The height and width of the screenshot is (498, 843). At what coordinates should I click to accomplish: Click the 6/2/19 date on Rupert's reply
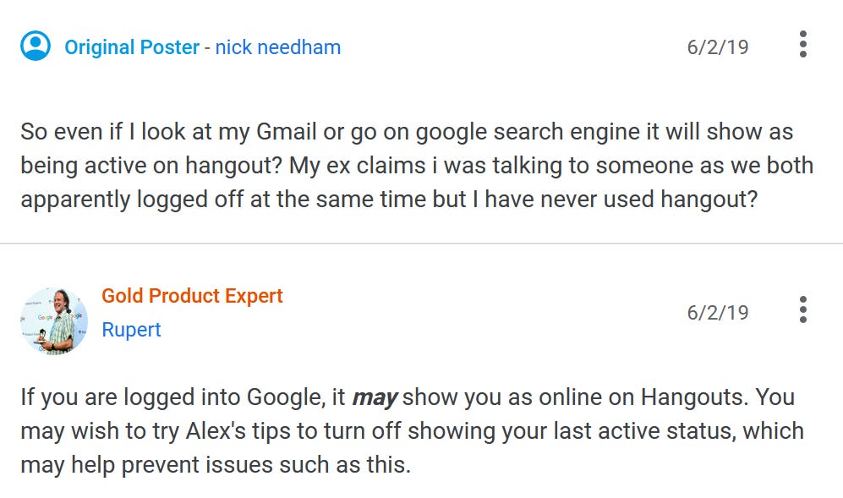[718, 313]
